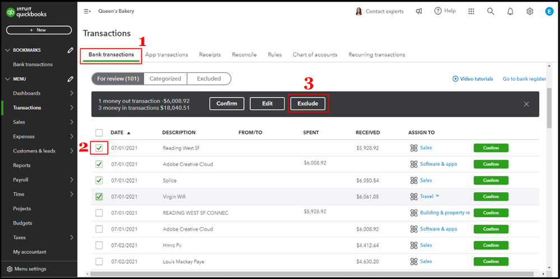This screenshot has width=560, height=279.
Task: Open Reports in the sidebar
Action: 22,165
